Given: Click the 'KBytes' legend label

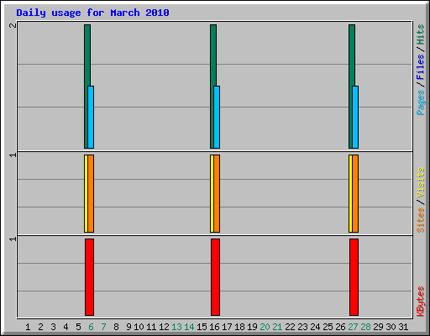Looking at the screenshot, I should point(421,302).
